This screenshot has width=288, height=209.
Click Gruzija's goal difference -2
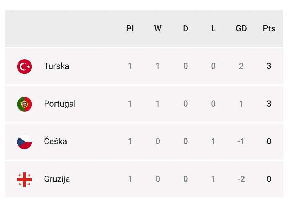[x=241, y=179]
